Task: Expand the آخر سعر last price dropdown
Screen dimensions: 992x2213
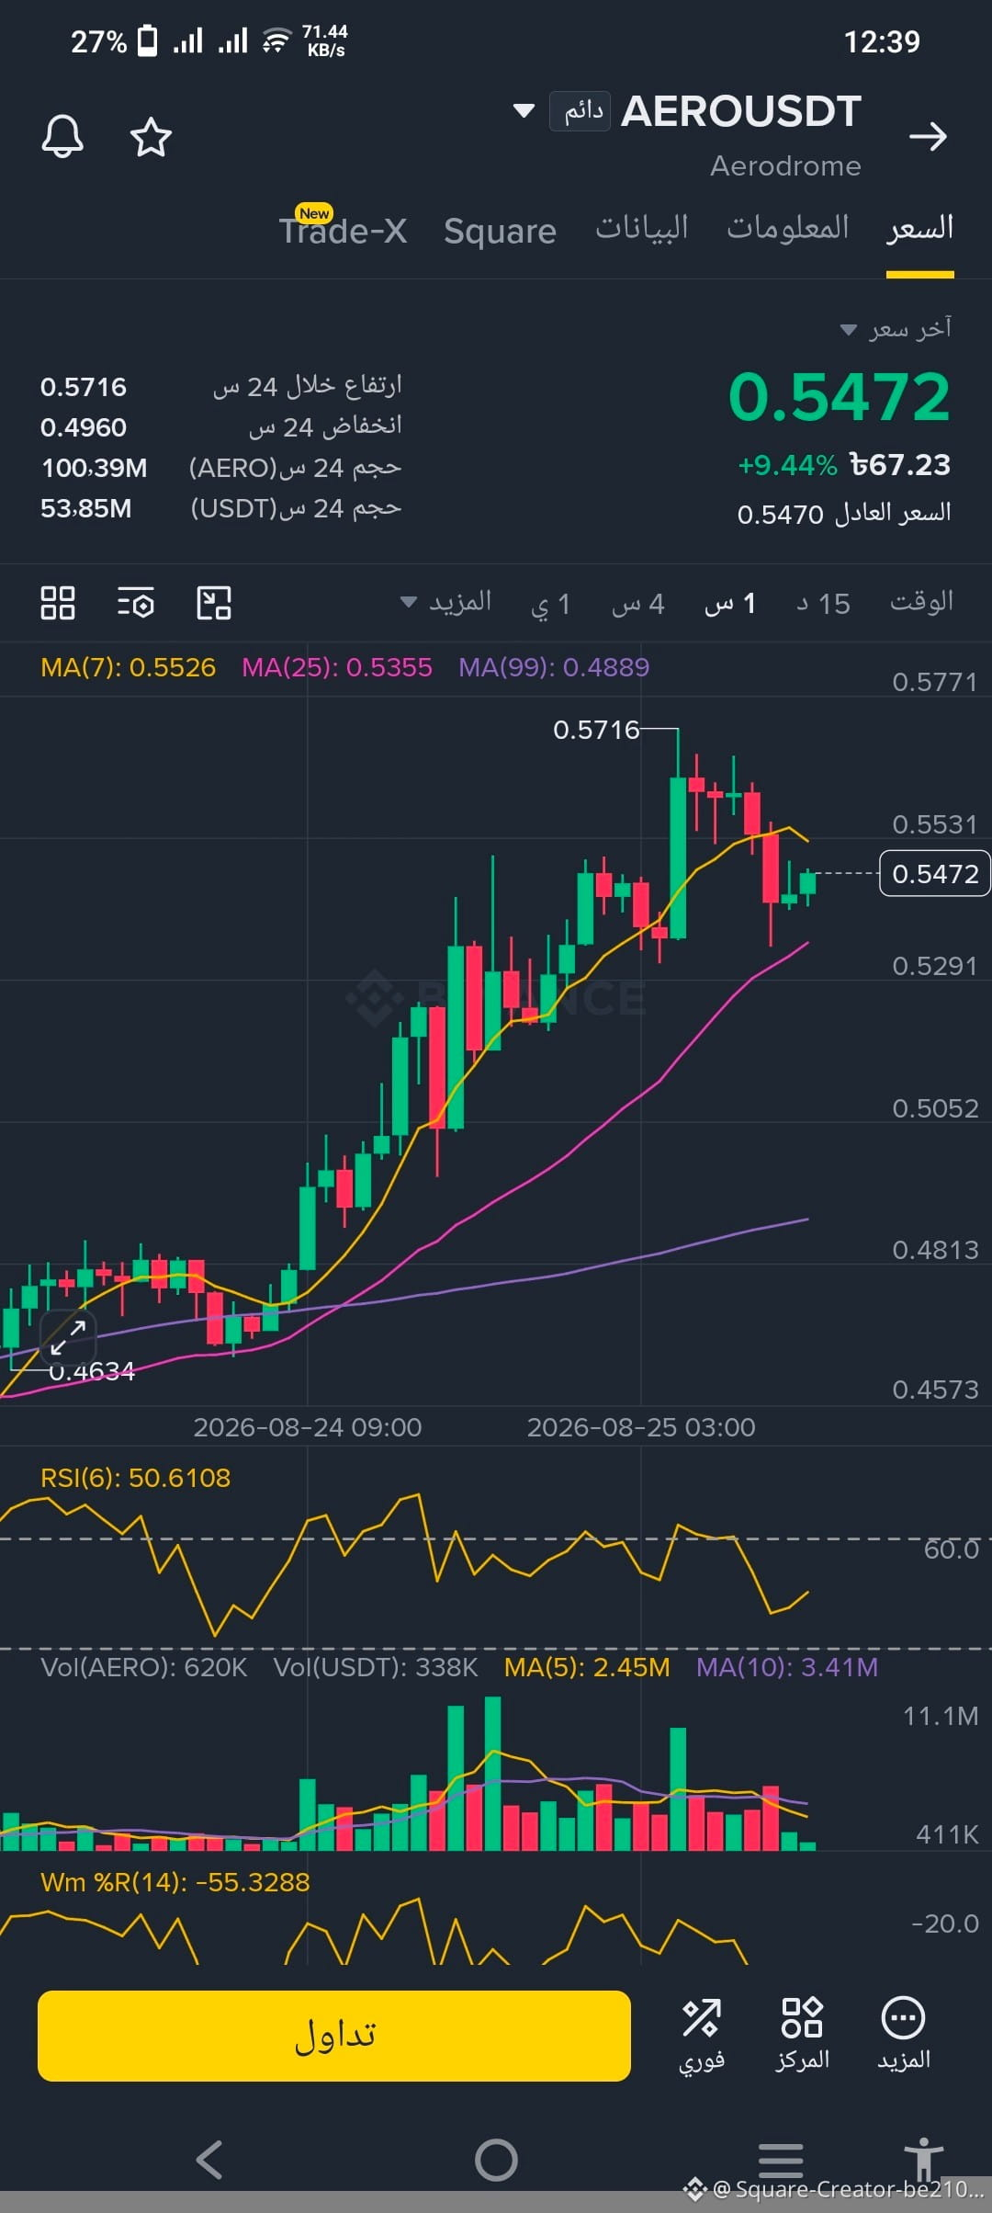Action: (x=896, y=328)
